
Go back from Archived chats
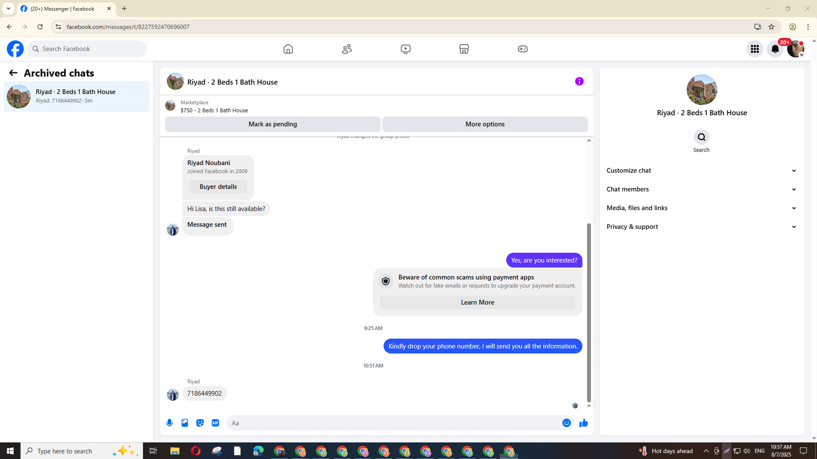click(x=13, y=73)
